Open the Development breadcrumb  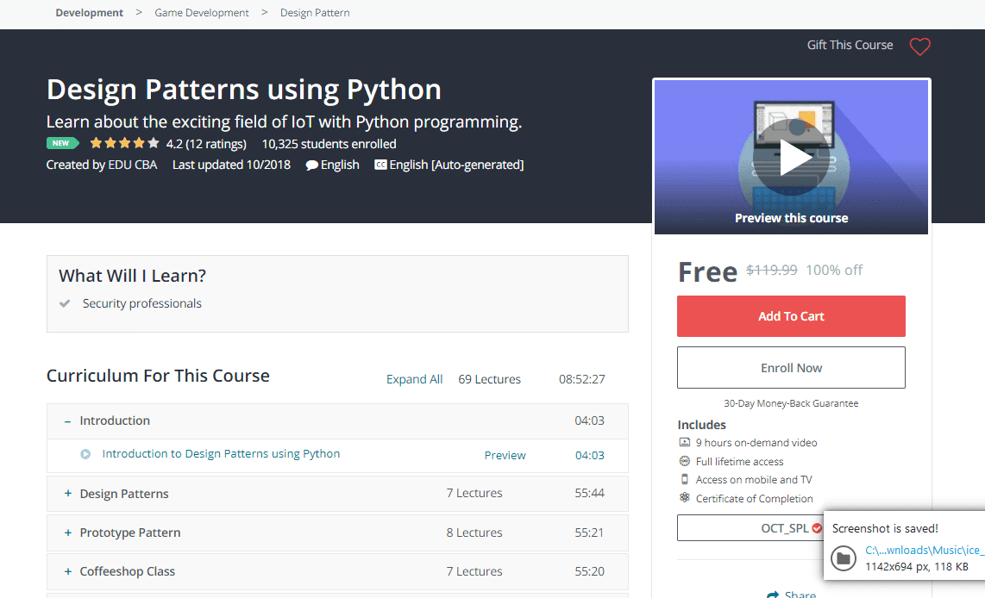pyautogui.click(x=89, y=13)
